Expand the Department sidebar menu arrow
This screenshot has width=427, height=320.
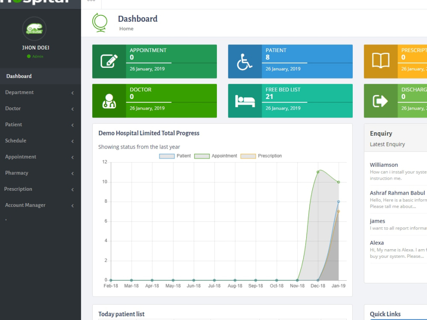click(73, 93)
